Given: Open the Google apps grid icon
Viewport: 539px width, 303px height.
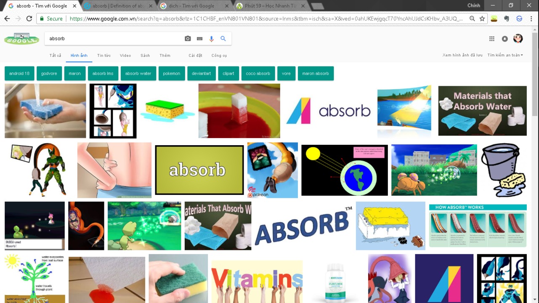Looking at the screenshot, I should coord(491,39).
